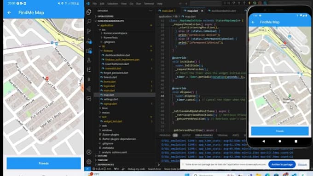313x176 pixels.
Task: Open the Edit menu
Action: click(102, 4)
